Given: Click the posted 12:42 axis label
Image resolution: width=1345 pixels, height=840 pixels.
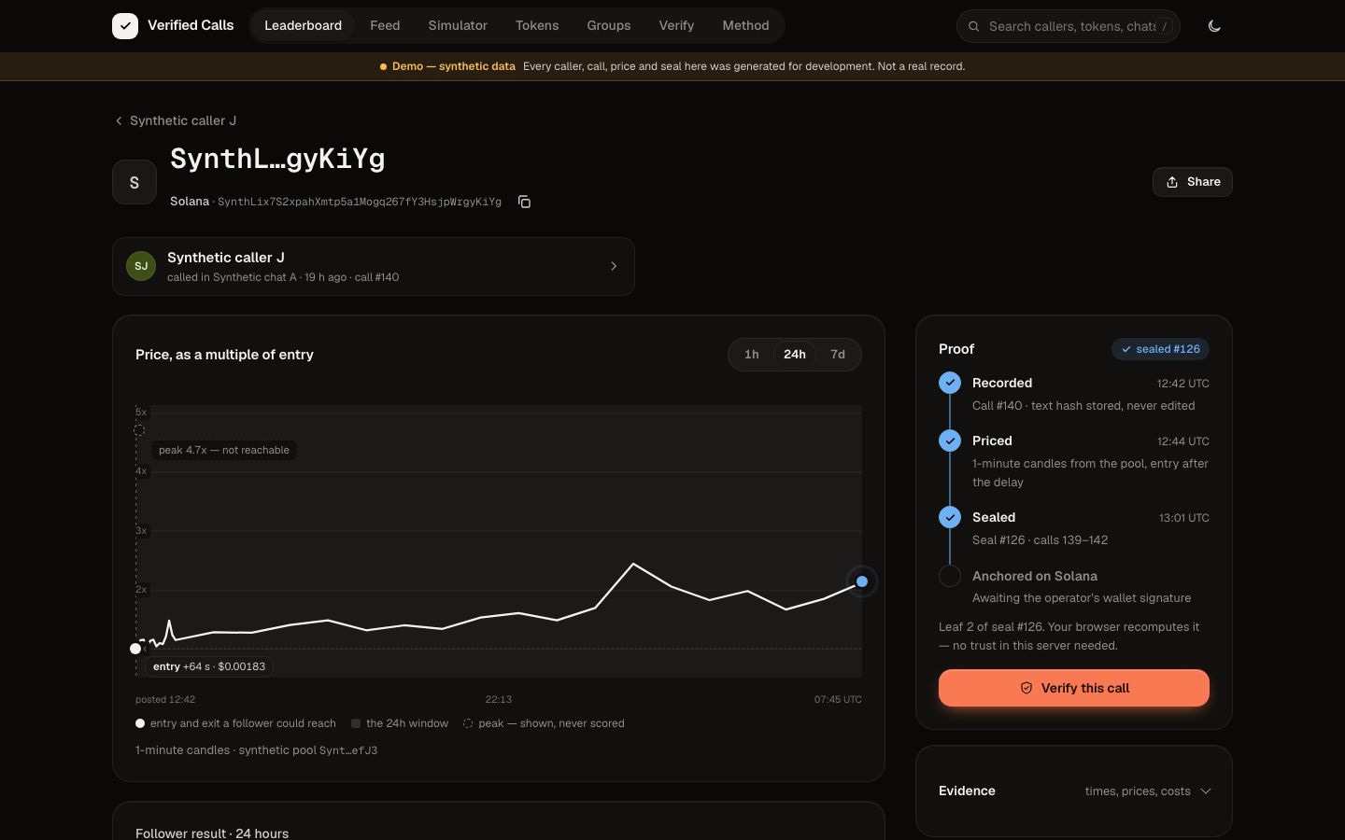Looking at the screenshot, I should click(165, 699).
